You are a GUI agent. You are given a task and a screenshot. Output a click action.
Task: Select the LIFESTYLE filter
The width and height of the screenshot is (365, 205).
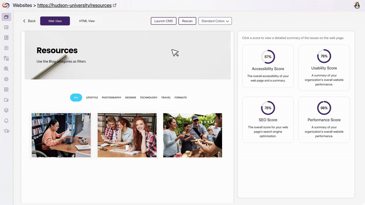tap(92, 97)
